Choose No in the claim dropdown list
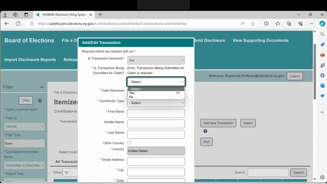The width and height of the screenshot is (327, 184). [x=156, y=97]
